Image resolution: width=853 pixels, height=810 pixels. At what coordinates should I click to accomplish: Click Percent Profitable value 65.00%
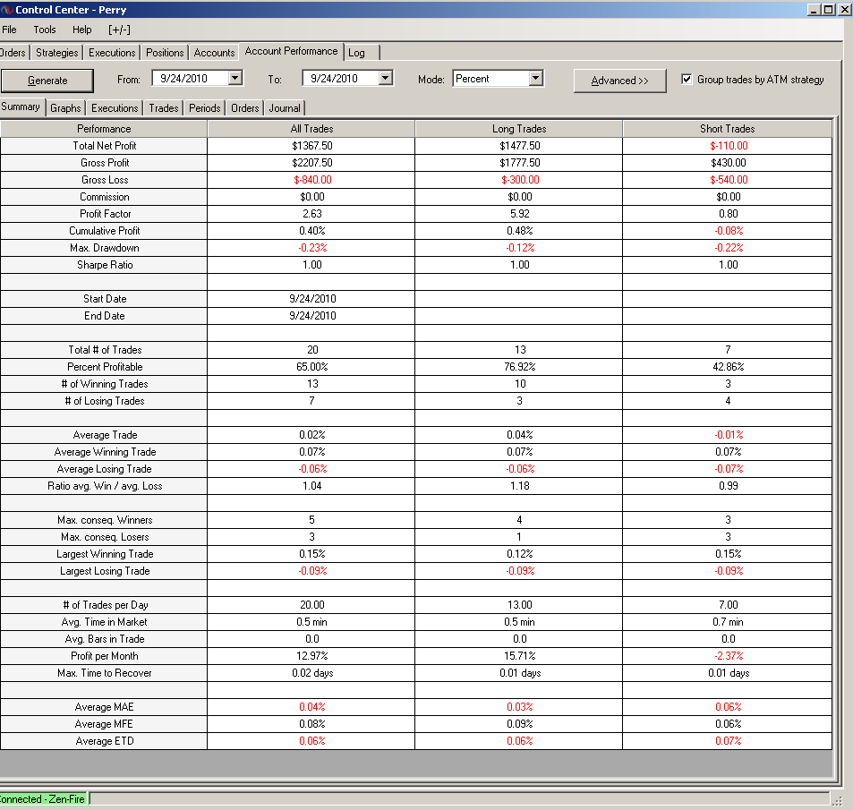click(x=312, y=367)
